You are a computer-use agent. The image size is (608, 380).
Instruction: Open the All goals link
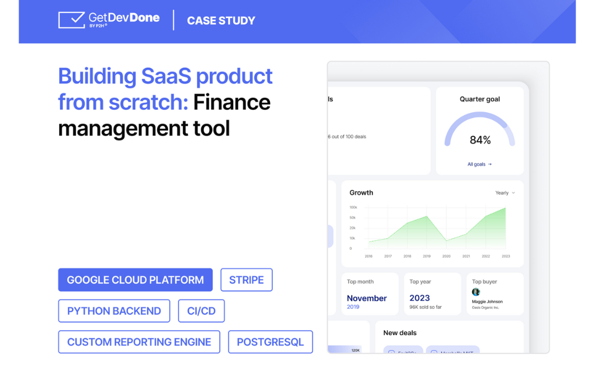[x=480, y=164]
